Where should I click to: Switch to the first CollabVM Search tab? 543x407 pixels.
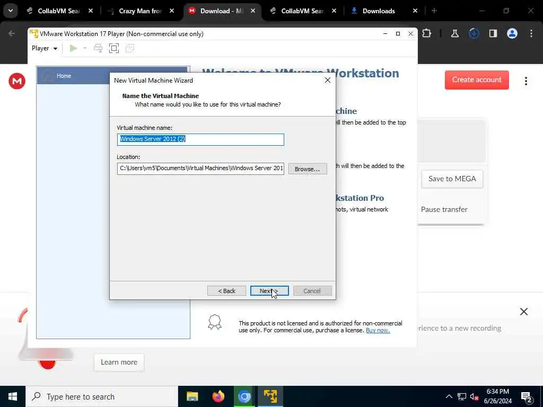(x=59, y=11)
